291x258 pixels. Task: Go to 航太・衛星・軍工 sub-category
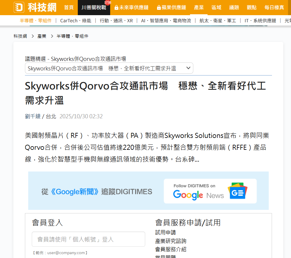[x=218, y=21]
